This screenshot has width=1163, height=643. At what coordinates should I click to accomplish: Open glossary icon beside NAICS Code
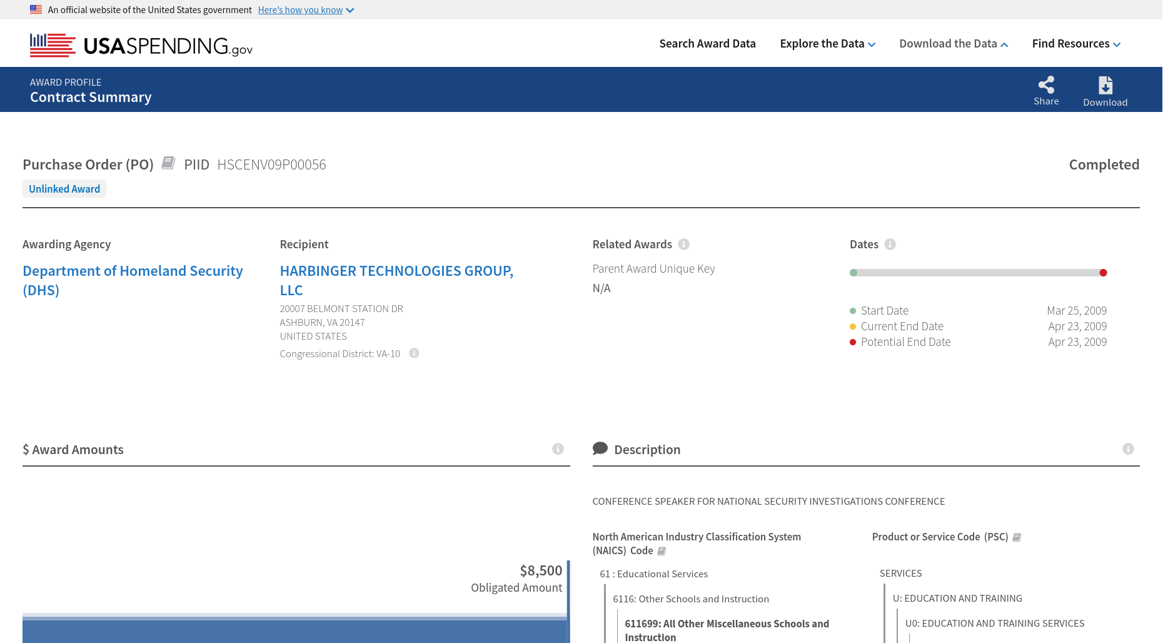pyautogui.click(x=662, y=551)
